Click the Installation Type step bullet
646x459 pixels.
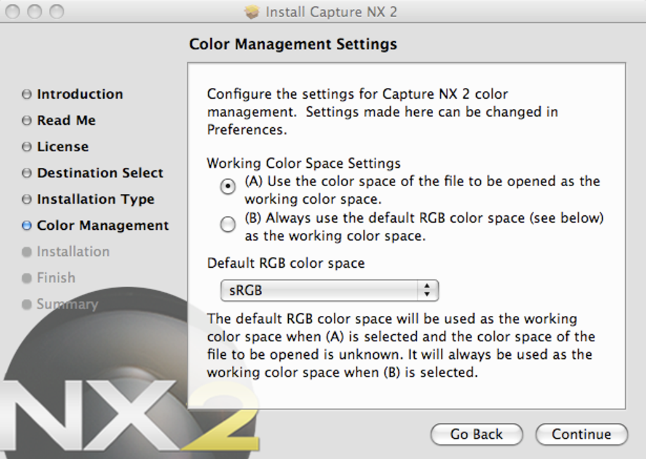(x=27, y=199)
